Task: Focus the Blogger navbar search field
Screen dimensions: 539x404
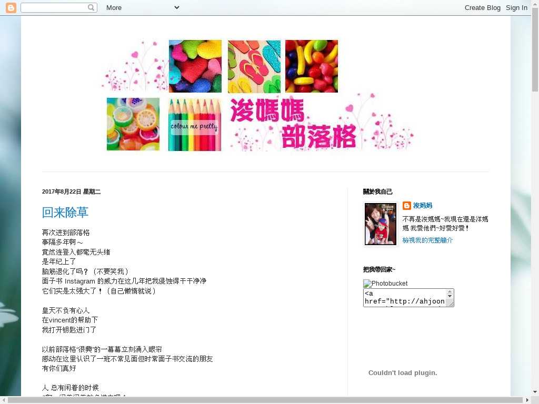Action: click(54, 7)
